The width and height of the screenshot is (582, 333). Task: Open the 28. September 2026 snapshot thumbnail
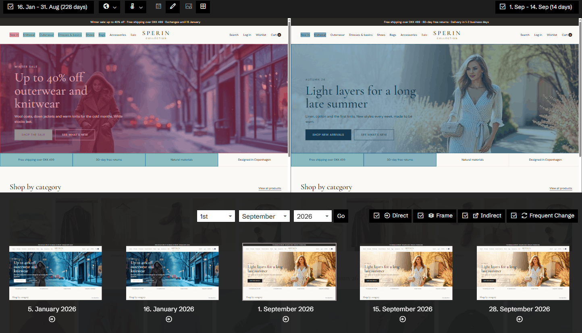click(523, 273)
